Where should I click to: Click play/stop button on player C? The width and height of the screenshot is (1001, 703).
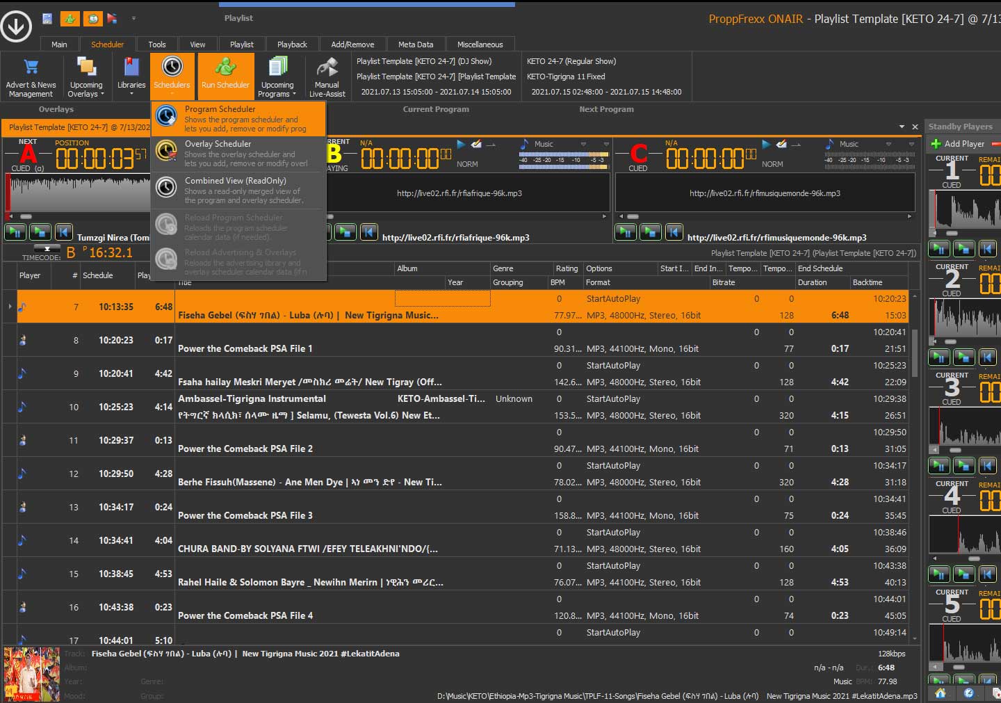(x=651, y=232)
